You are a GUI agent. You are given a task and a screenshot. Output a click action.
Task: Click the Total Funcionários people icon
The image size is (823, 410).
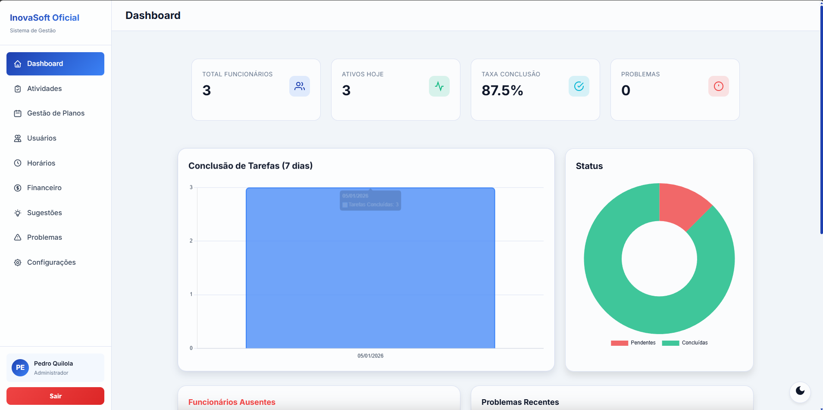coord(300,86)
